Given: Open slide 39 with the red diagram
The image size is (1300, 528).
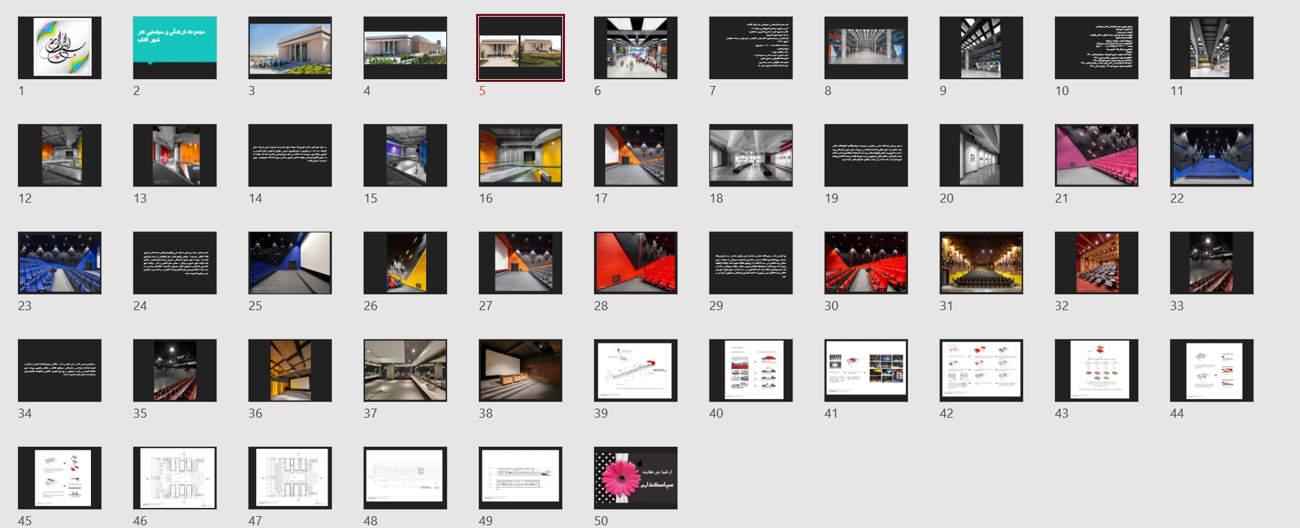Looking at the screenshot, I should click(x=636, y=371).
